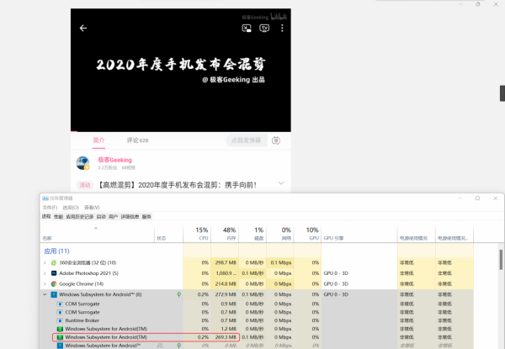
Task: Go back using the video player arrow
Action: pyautogui.click(x=83, y=29)
